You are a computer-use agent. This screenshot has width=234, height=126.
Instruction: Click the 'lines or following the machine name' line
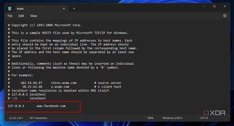(x=64, y=68)
